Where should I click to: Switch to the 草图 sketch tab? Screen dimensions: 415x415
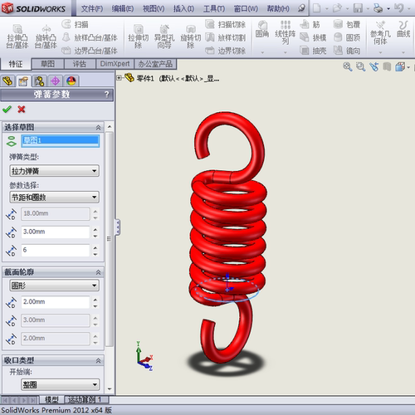[x=48, y=64]
